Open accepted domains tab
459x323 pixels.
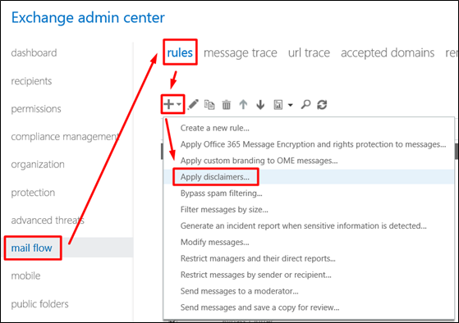[x=388, y=53]
